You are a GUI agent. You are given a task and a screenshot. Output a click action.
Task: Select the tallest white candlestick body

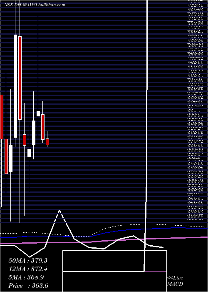tap(15, 86)
